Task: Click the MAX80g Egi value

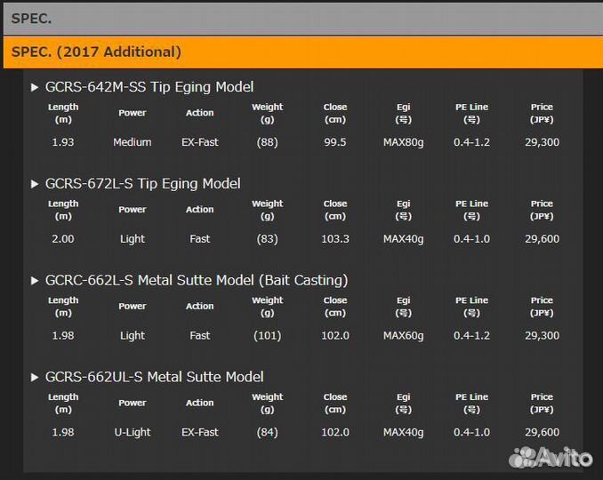Action: click(403, 142)
